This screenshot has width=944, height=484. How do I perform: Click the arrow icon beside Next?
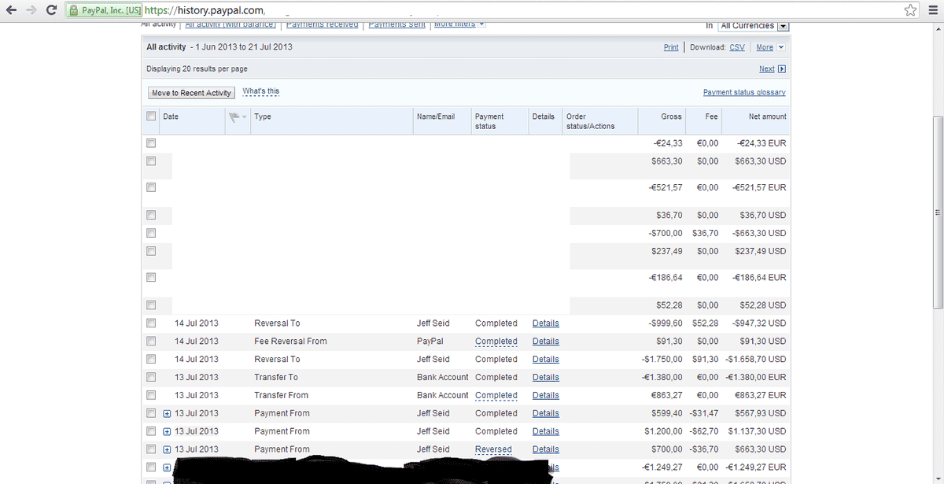tap(781, 69)
